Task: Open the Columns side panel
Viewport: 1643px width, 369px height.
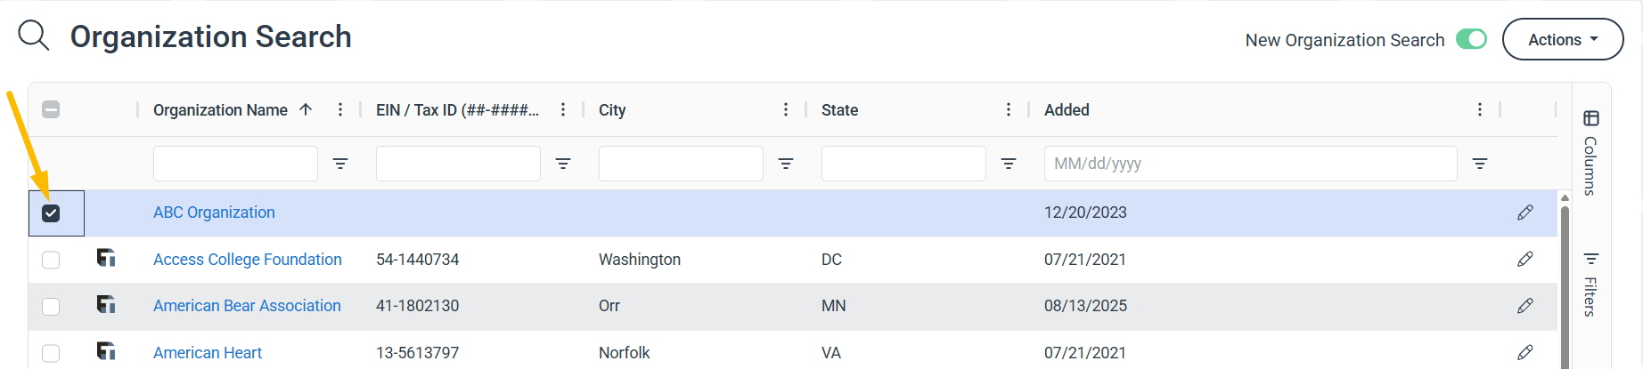Action: click(1590, 152)
